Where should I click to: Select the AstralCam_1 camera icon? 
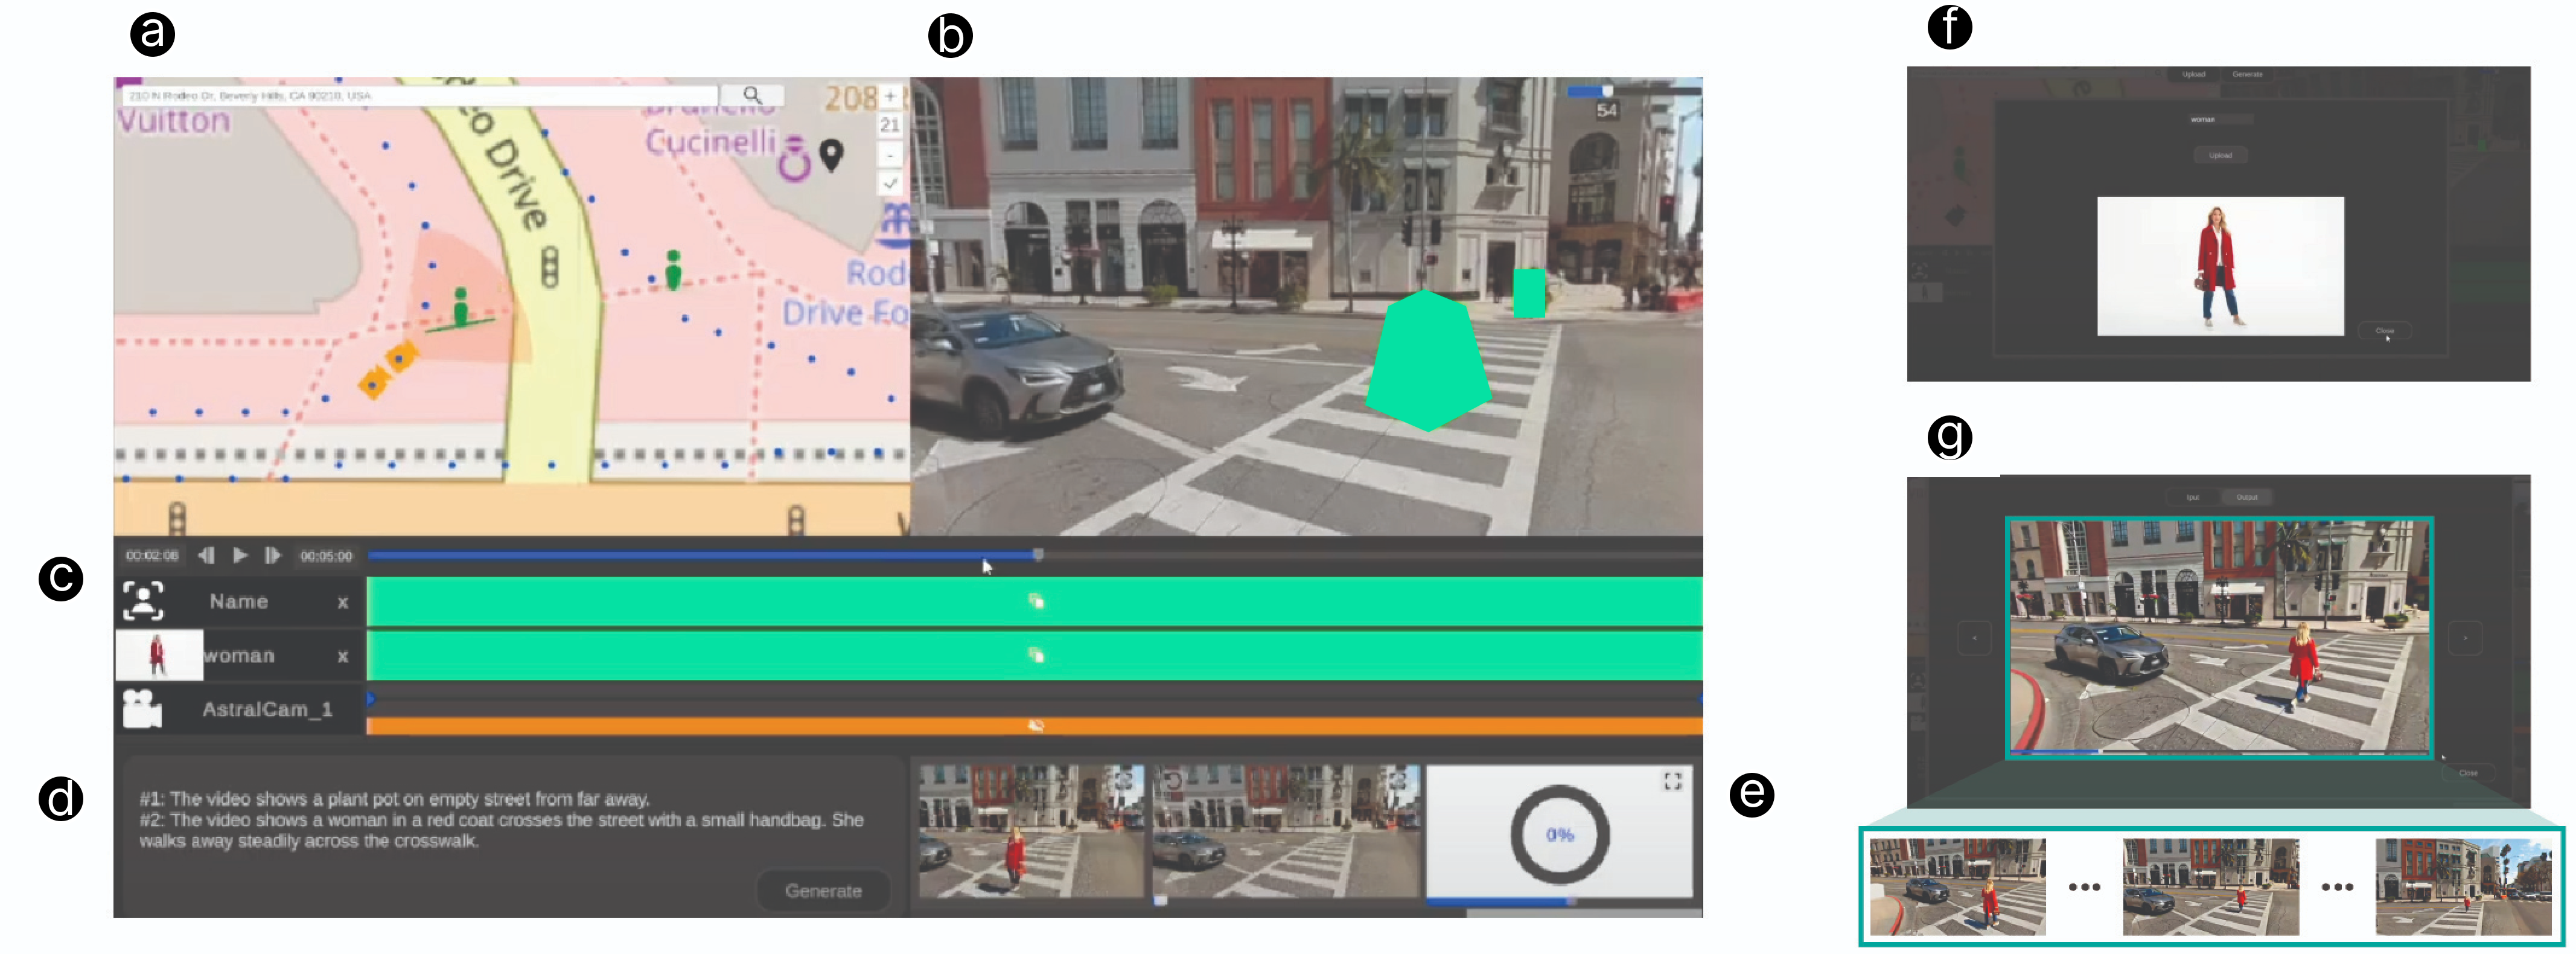coord(142,709)
